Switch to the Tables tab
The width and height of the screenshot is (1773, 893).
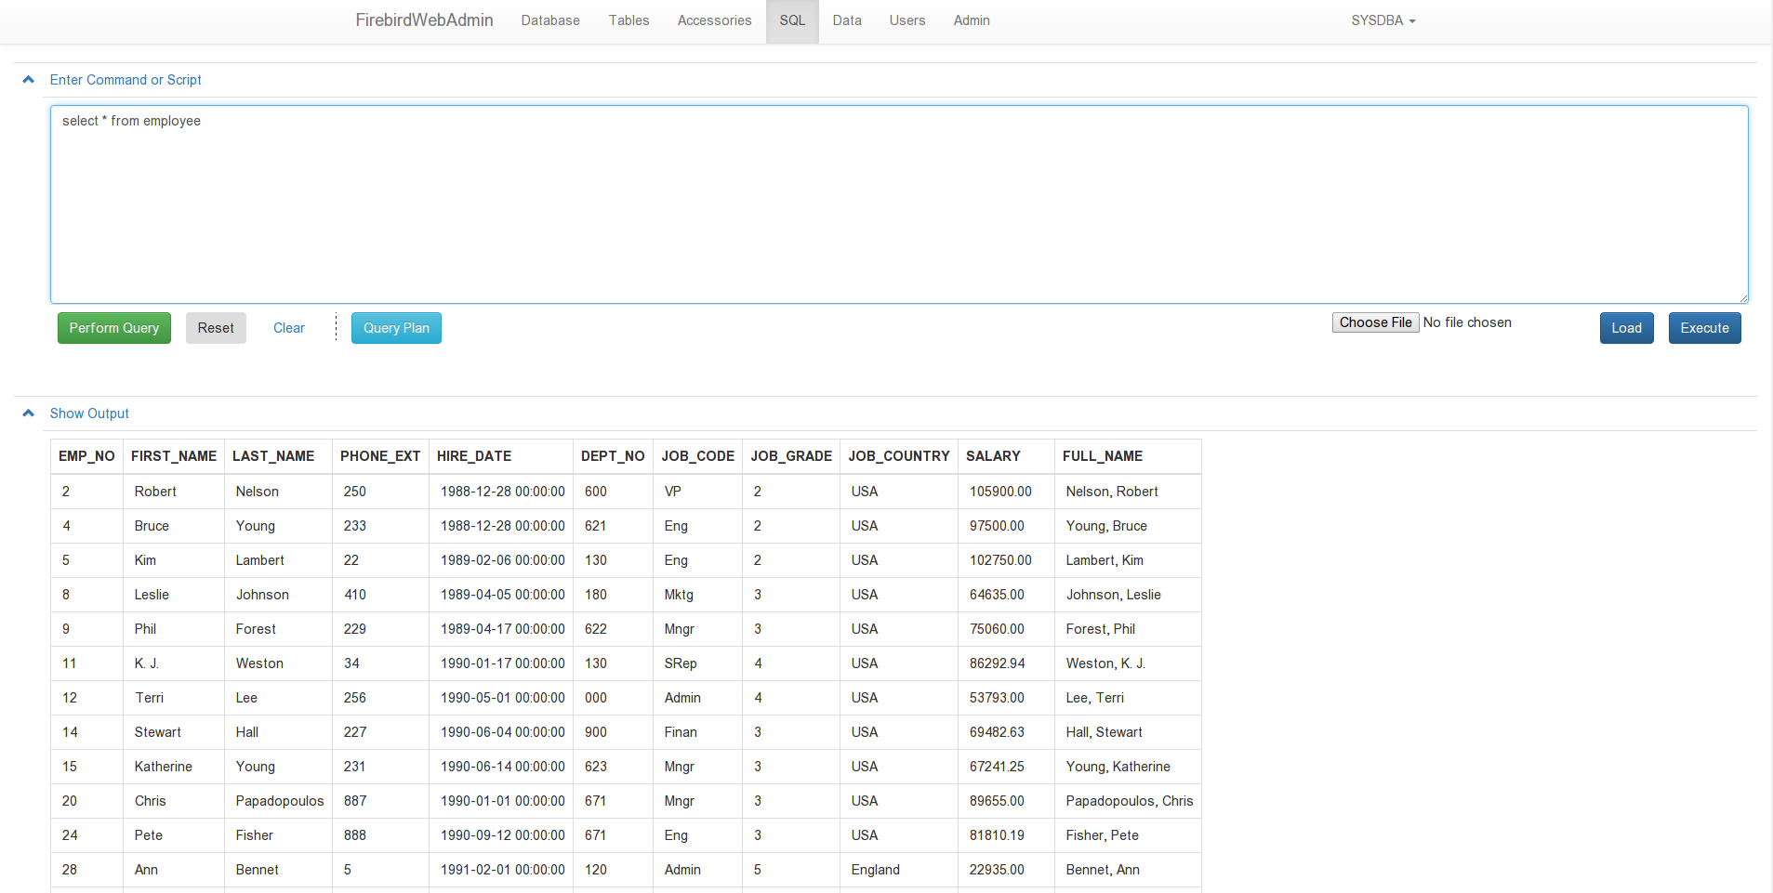point(628,20)
